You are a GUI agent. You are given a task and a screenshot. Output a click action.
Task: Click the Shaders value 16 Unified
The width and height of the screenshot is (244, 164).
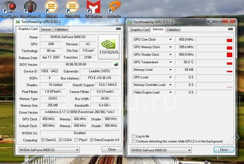pos(56,85)
